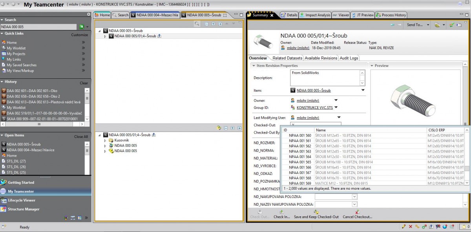
Task: Click the checked-out indicator next to NDAA 000 005/01;4~Šroub in upper tree
Action: (159, 36)
